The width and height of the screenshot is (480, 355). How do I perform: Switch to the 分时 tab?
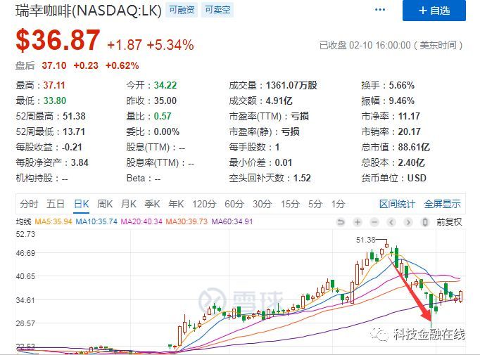29,204
